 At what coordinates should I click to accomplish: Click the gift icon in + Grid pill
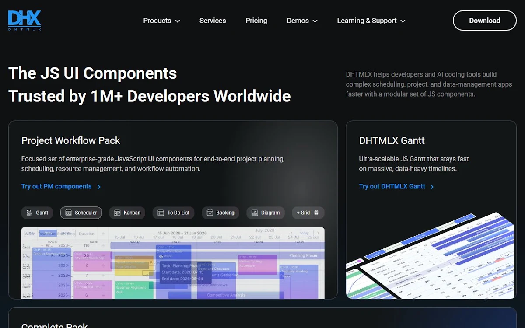316,213
